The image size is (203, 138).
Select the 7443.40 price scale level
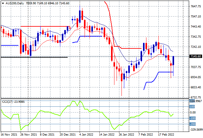pyautogui.click(x=196, y=27)
